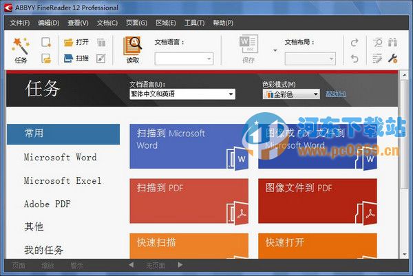Open the 繁体中文和英语 language dropdown
This screenshot has width=413, height=276.
click(182, 94)
